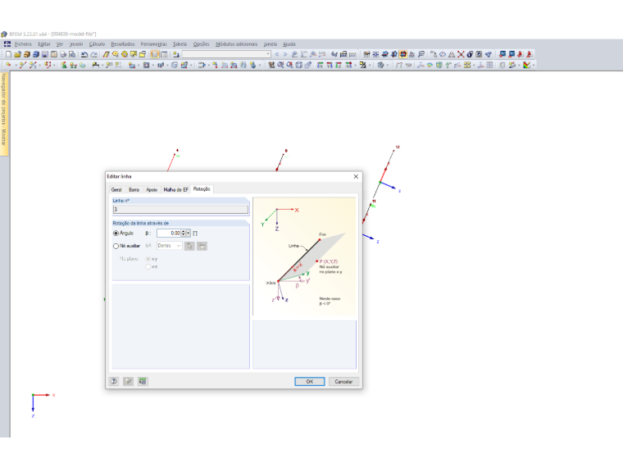The image size is (623, 467).
Task: Switch to the Geral tab
Action: [116, 190]
